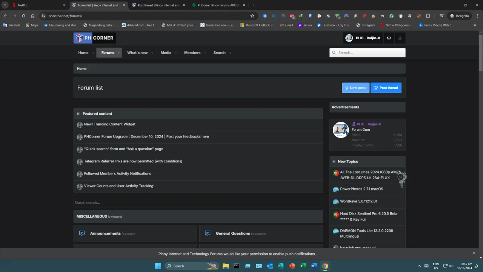Click the browser home icon

coord(33,16)
